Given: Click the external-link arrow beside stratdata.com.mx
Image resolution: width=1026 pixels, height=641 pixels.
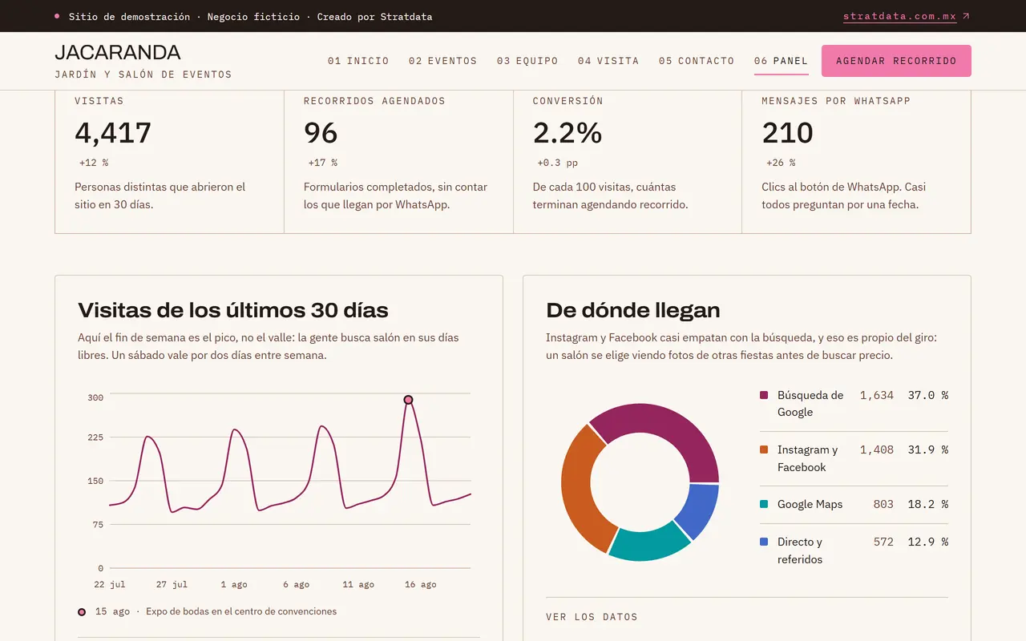Looking at the screenshot, I should tap(966, 16).
